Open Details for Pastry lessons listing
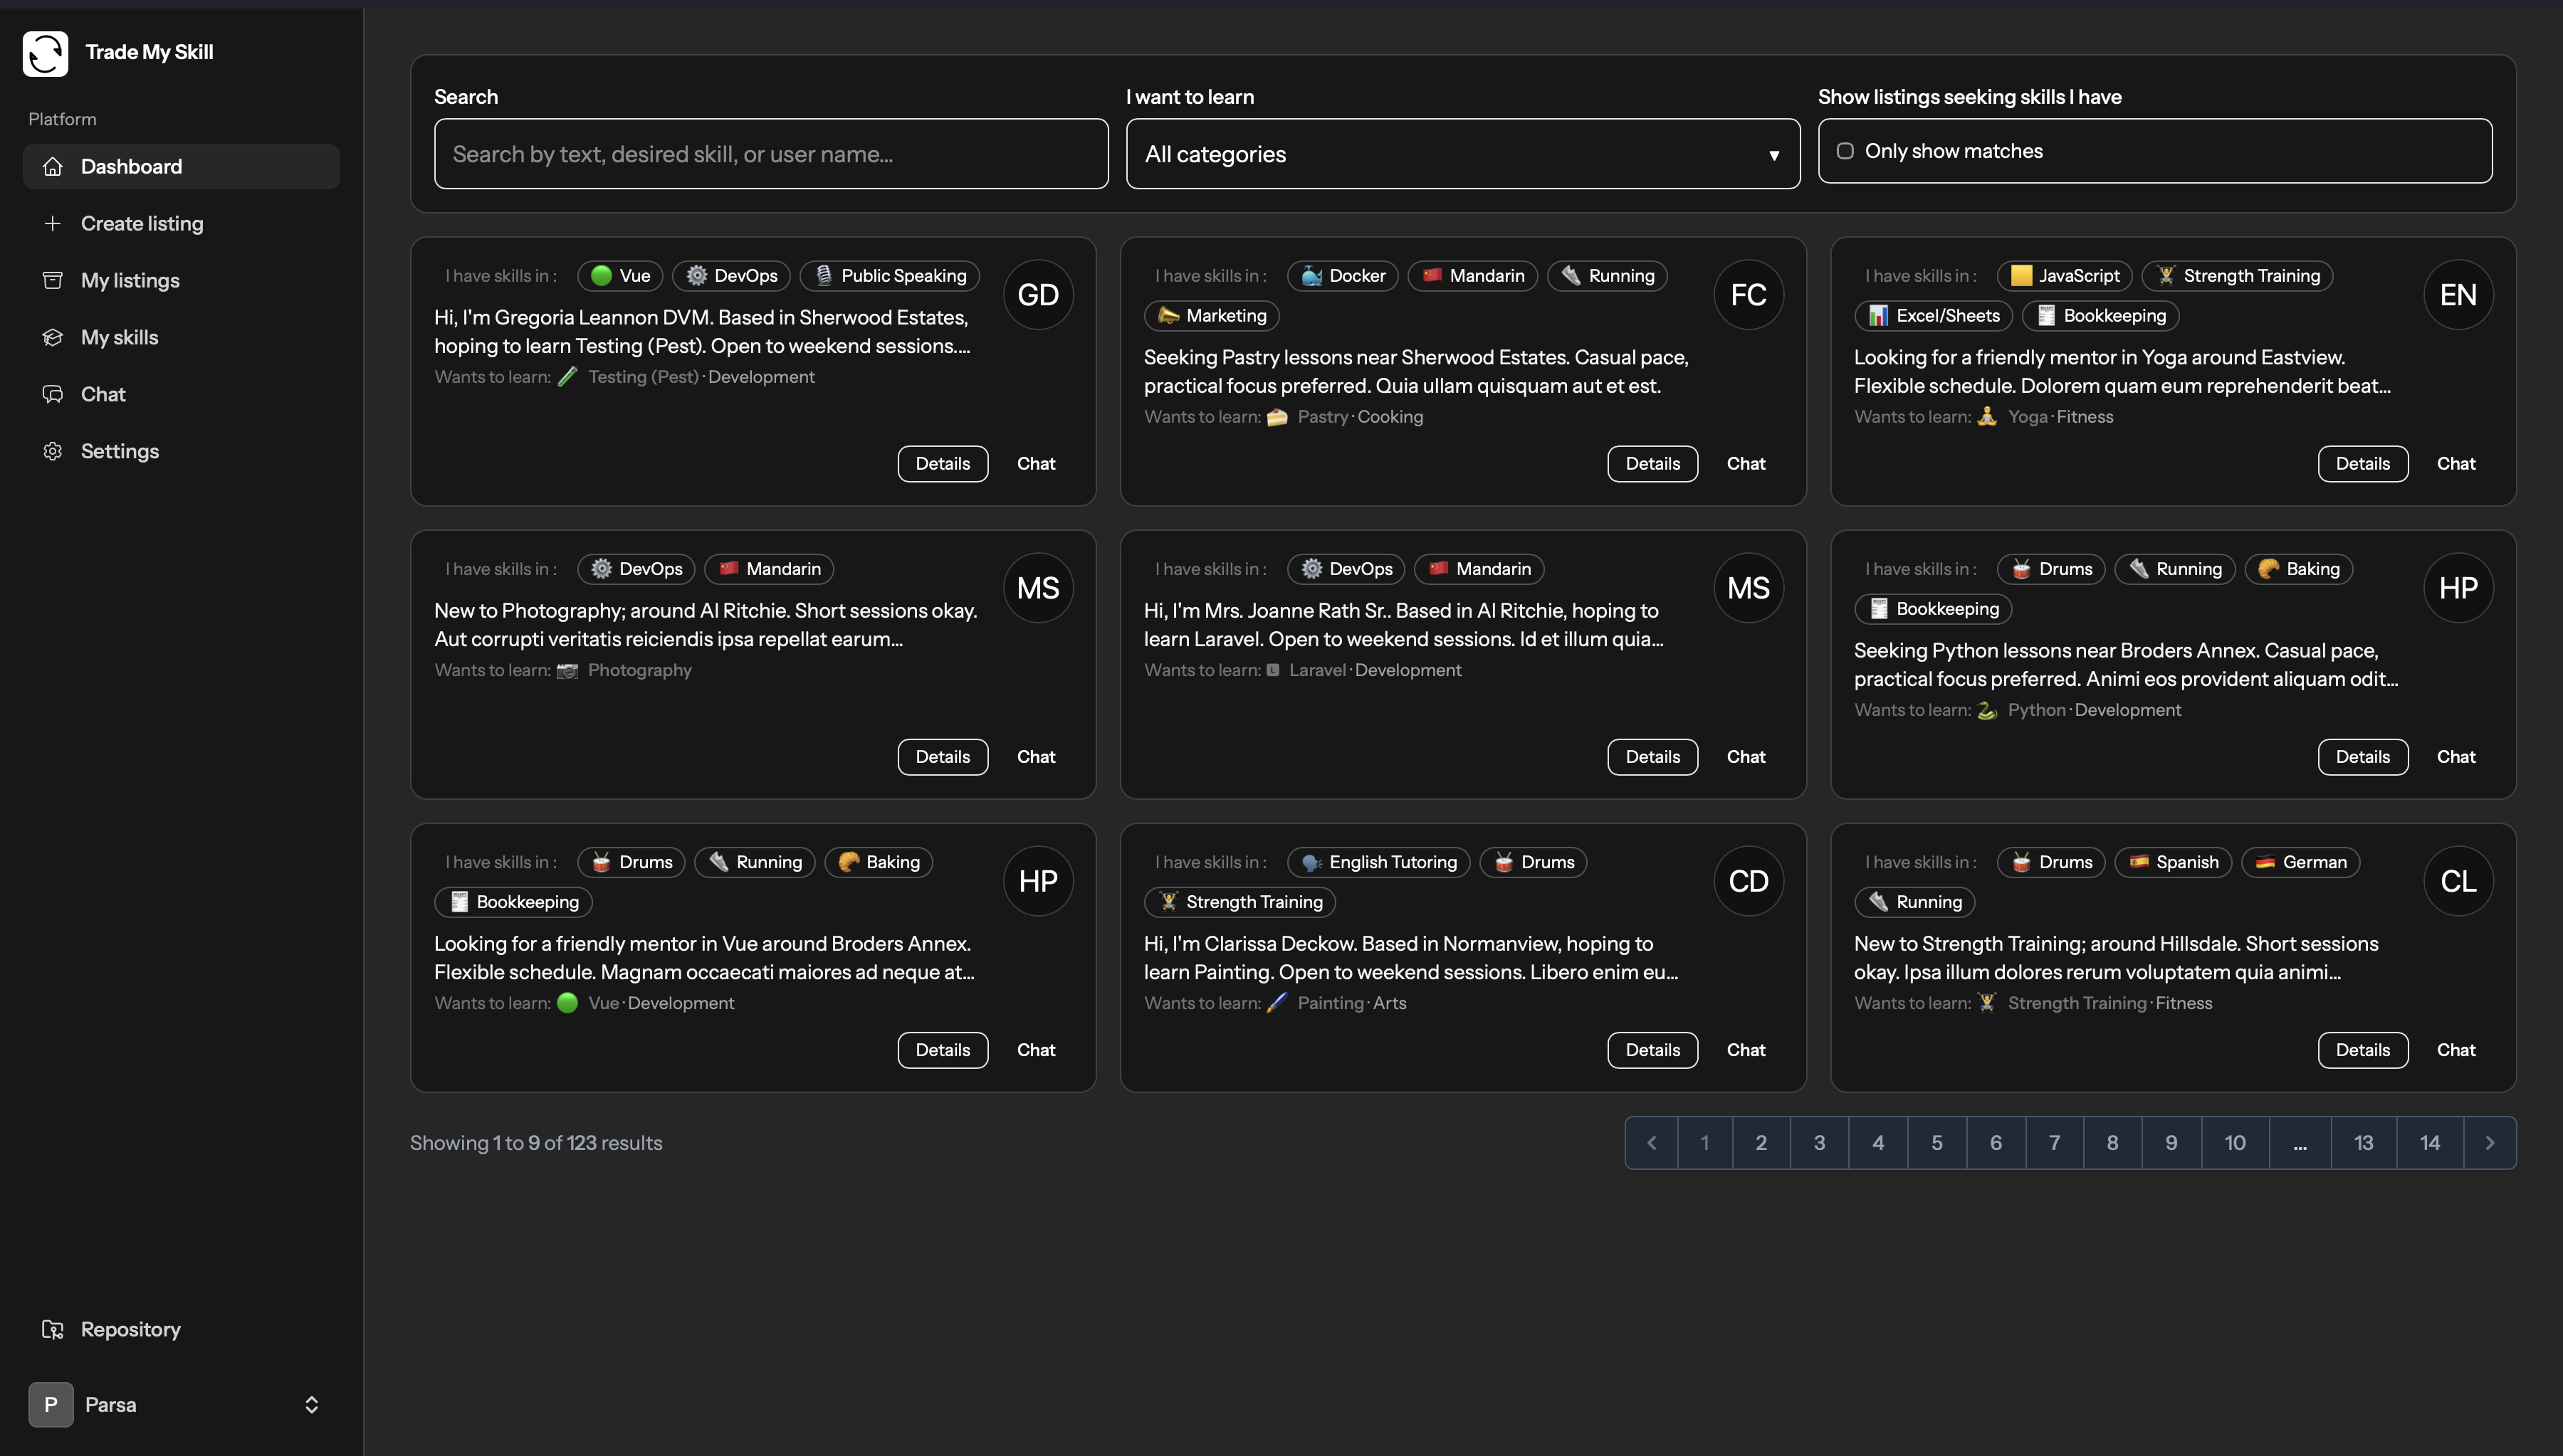2563x1456 pixels. tap(1652, 463)
